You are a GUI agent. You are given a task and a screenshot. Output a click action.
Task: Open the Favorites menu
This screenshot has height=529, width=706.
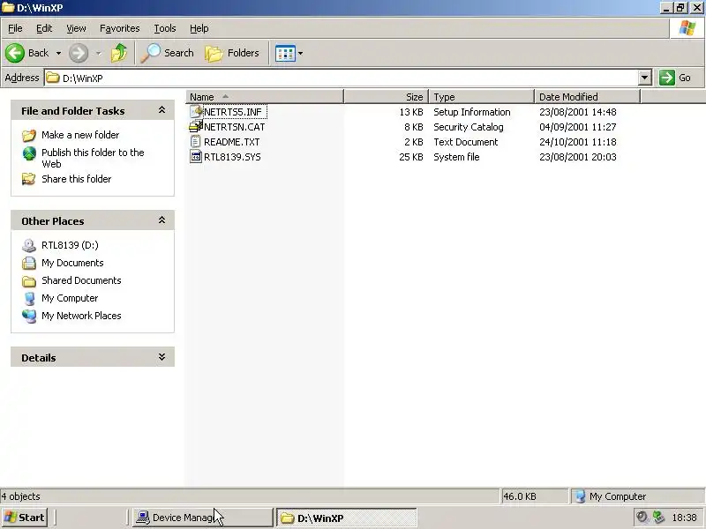pos(120,28)
